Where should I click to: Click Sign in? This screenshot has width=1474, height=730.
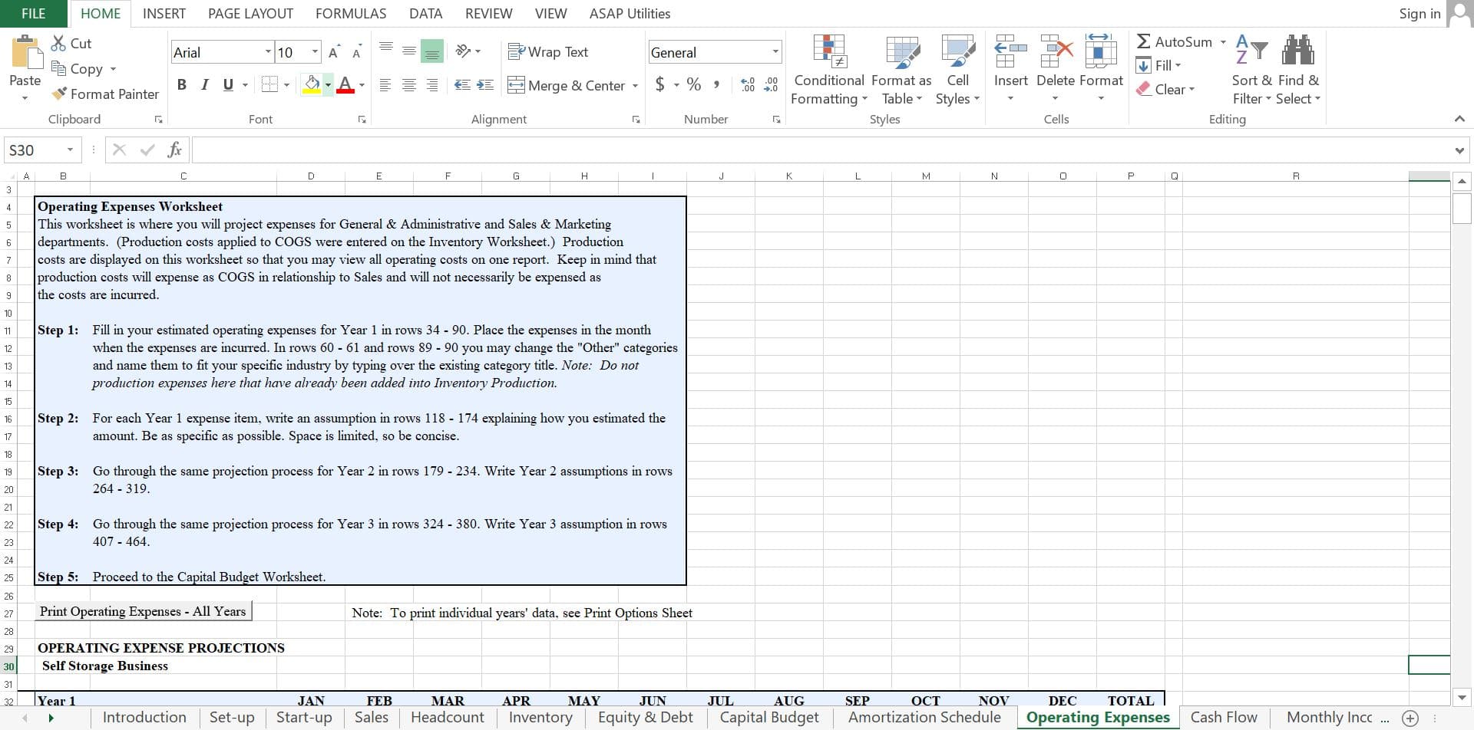[x=1419, y=14]
